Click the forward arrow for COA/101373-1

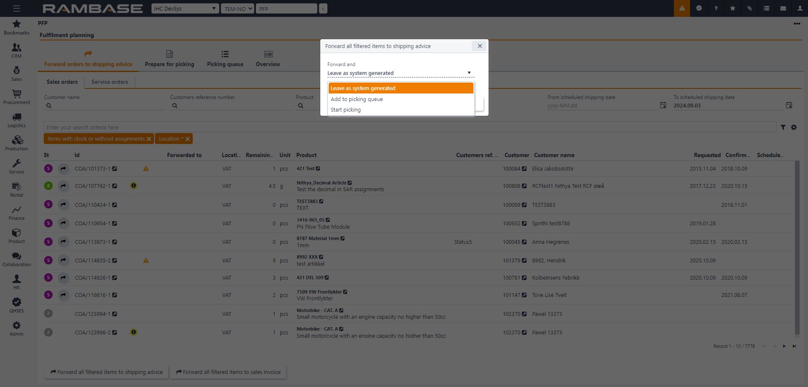point(63,169)
